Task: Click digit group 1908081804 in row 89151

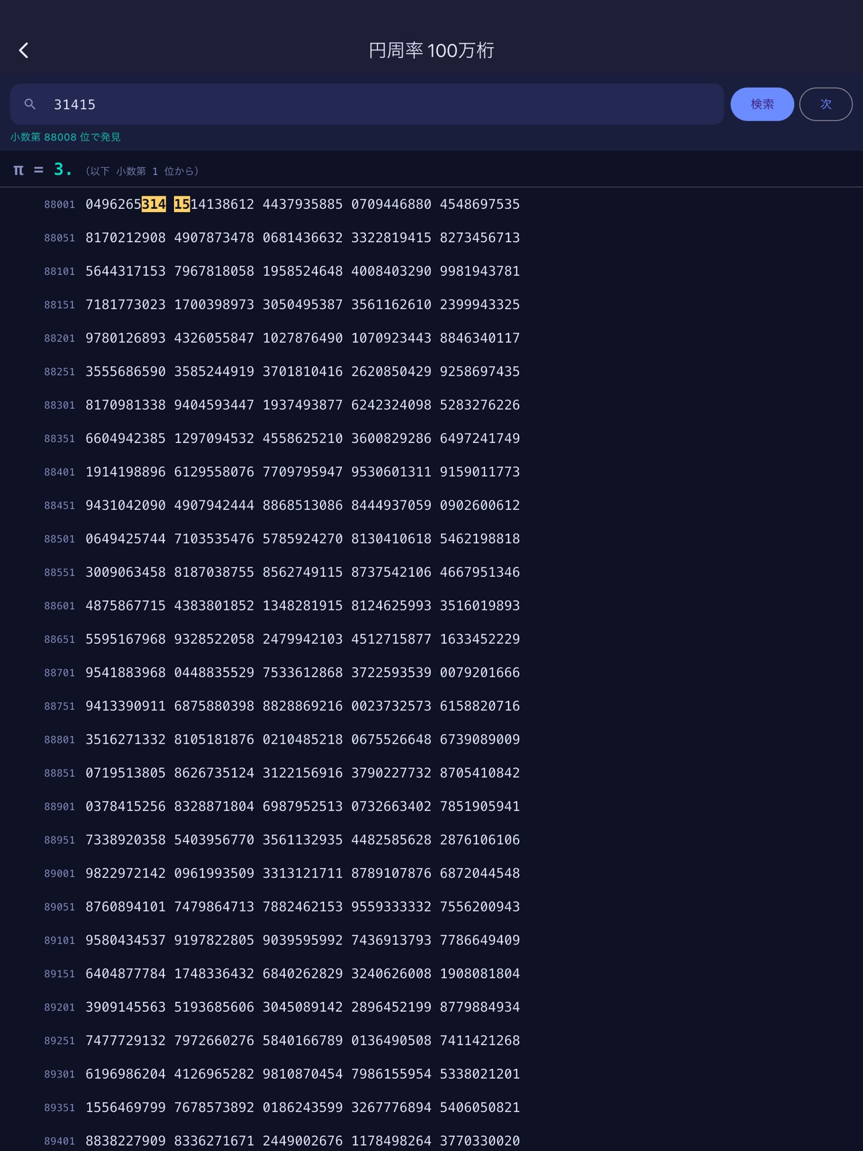Action: (x=480, y=974)
